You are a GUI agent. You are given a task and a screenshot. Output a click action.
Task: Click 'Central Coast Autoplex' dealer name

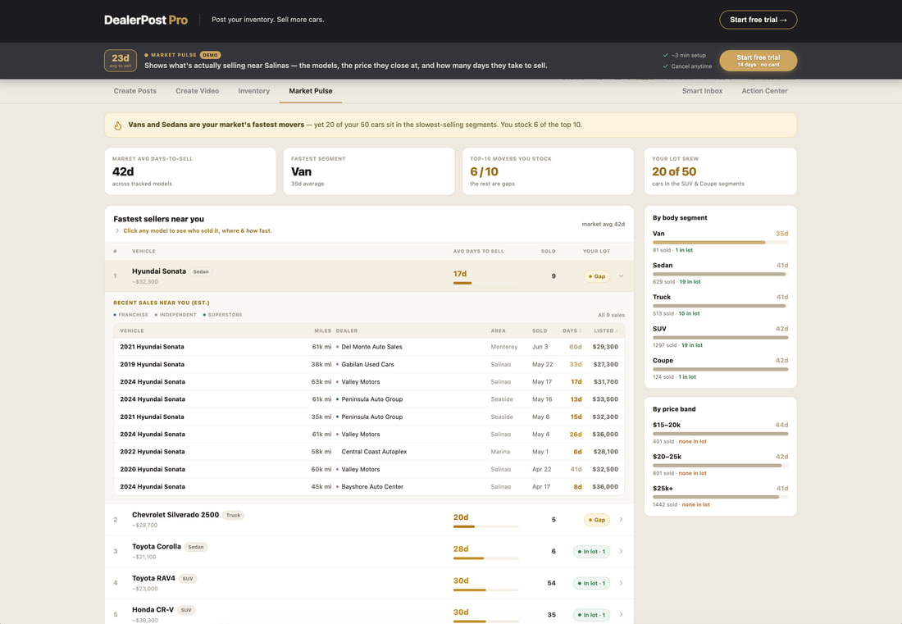pyautogui.click(x=374, y=452)
